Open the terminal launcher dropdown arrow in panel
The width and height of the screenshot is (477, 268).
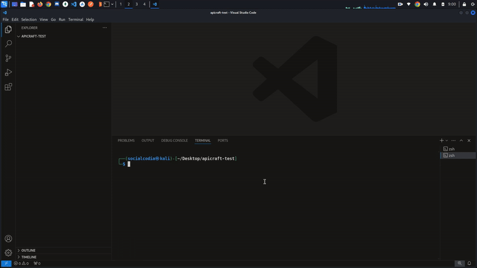(x=112, y=4)
